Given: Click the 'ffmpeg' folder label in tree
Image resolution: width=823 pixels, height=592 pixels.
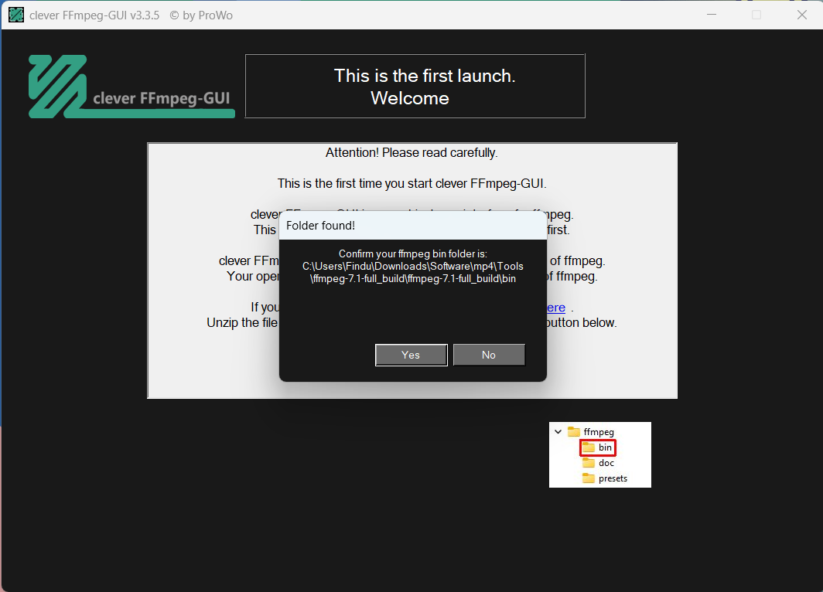Looking at the screenshot, I should (x=599, y=431).
